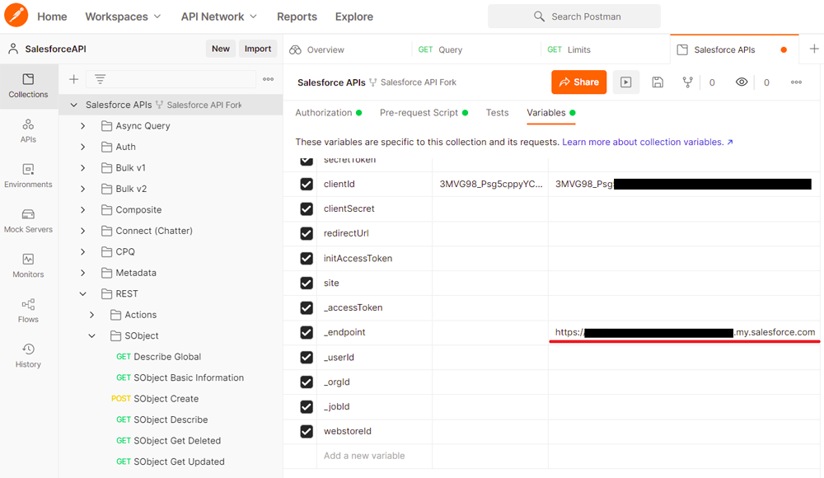
Task: Go to Explore in top navigation
Action: point(354,16)
